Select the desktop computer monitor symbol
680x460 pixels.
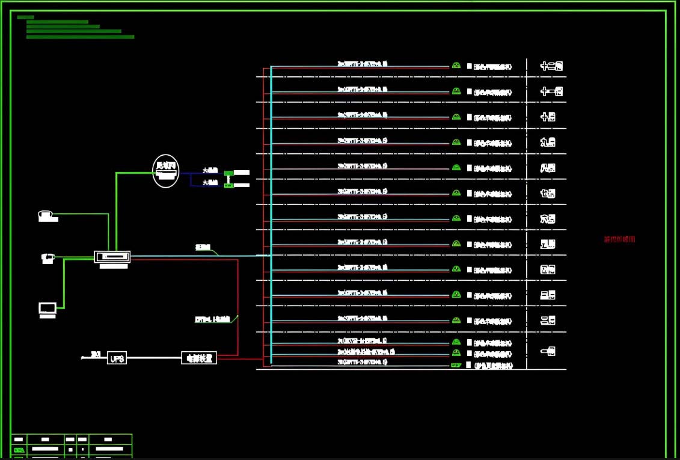click(47, 308)
